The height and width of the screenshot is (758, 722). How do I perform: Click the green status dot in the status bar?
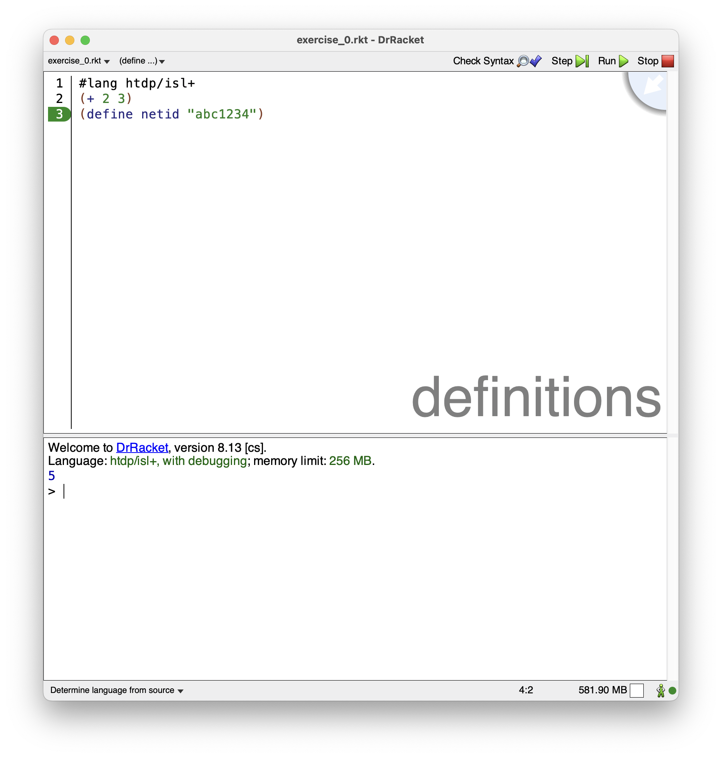coord(672,690)
